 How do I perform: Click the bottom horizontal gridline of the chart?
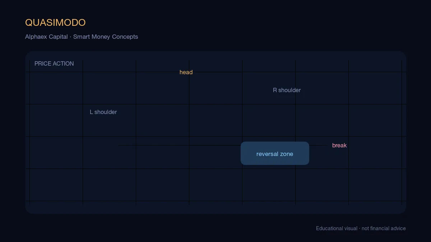click(x=215, y=201)
